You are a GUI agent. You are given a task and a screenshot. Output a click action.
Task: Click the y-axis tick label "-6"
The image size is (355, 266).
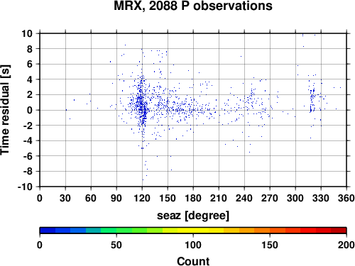pyautogui.click(x=28, y=156)
